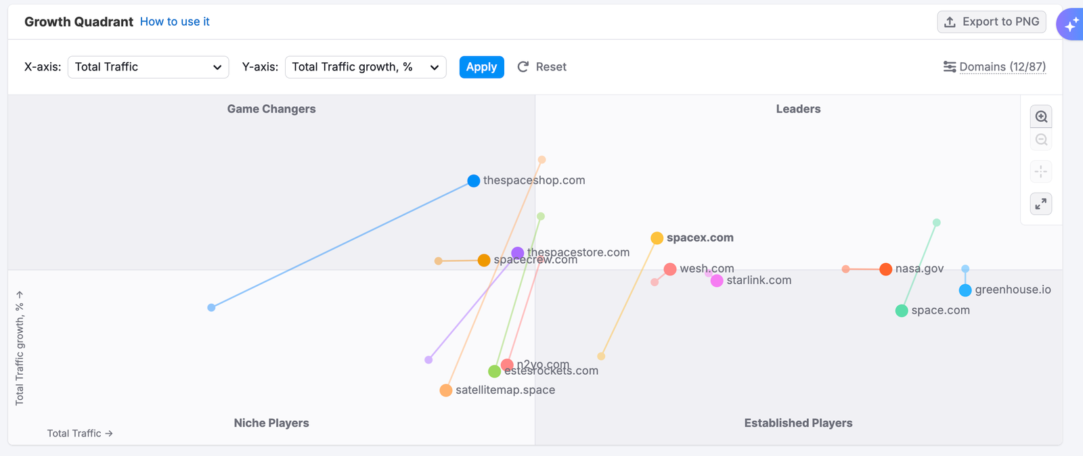The image size is (1083, 456).
Task: Click the spacex.com yellow data point
Action: (657, 238)
